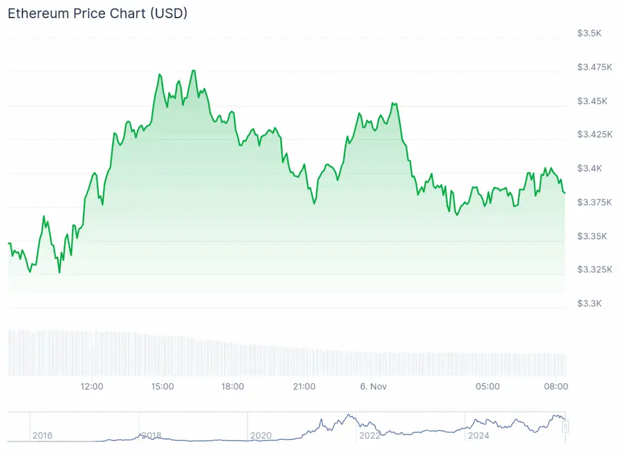Click the 15:00 time axis label
The image size is (621, 453).
163,386
